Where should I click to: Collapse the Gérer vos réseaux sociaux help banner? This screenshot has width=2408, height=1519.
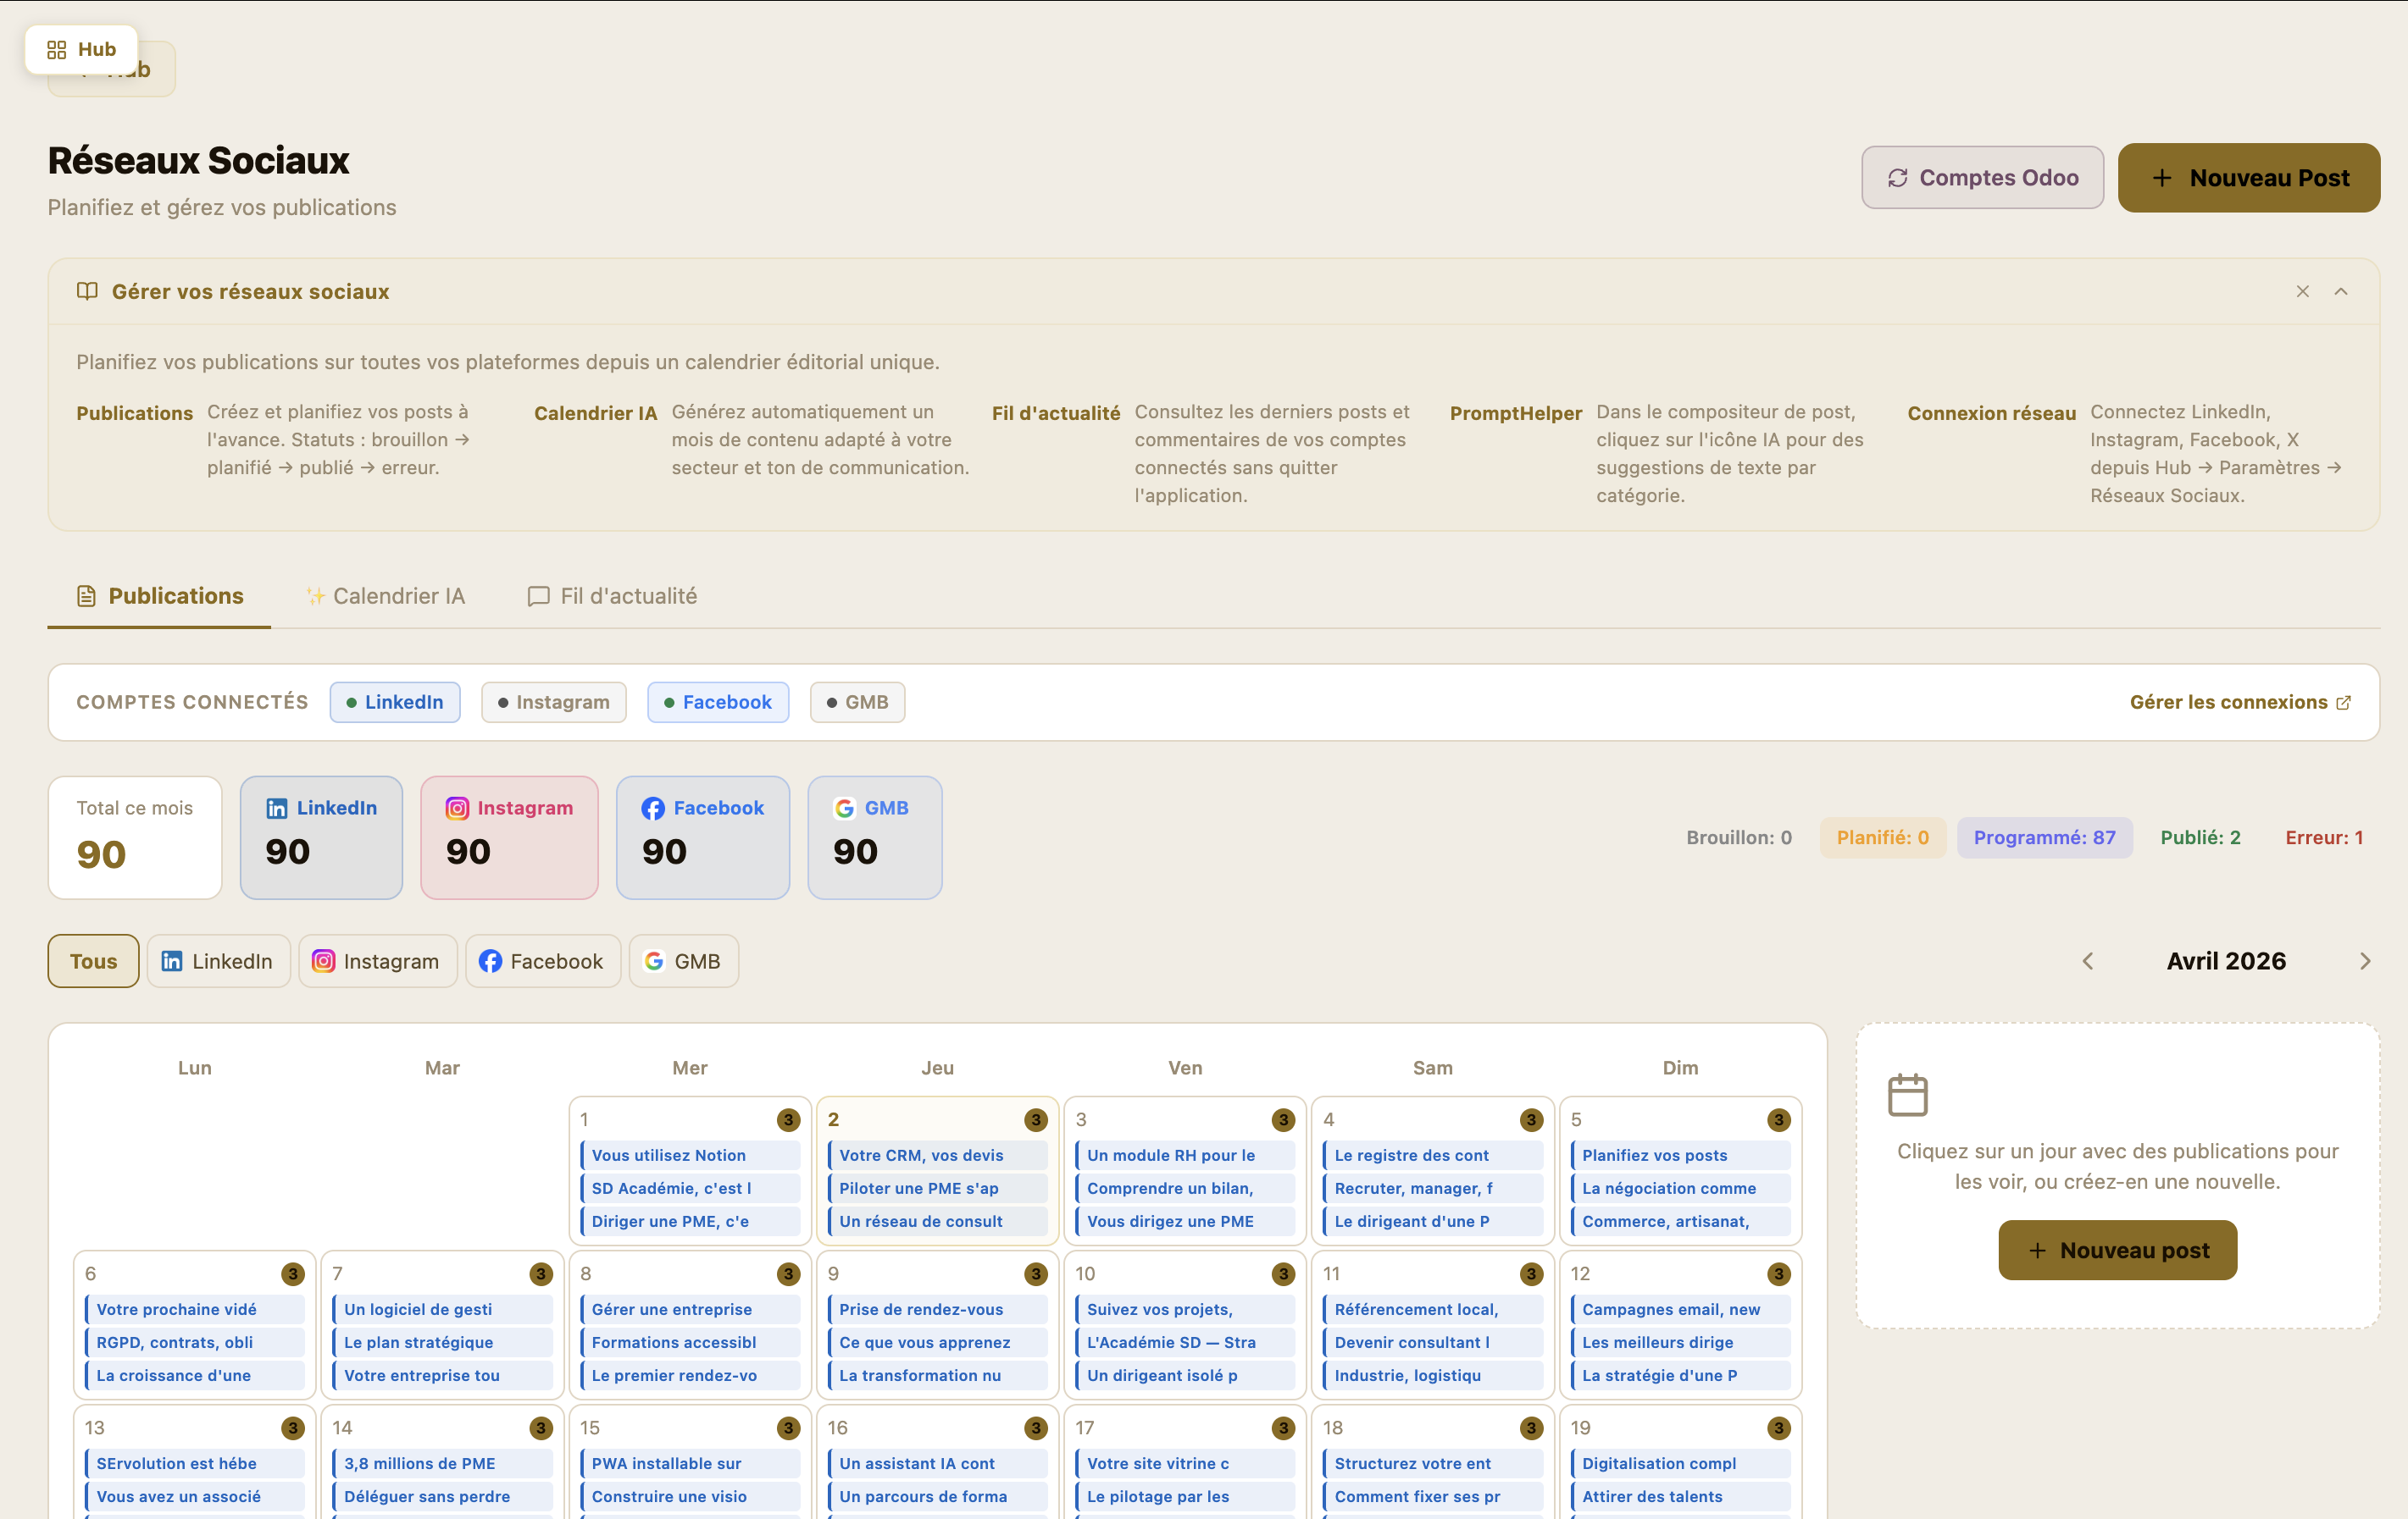coord(2341,290)
